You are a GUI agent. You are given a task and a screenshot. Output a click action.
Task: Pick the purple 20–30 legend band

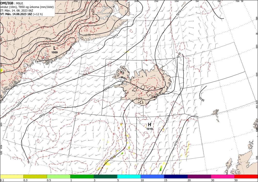(x=199, y=176)
